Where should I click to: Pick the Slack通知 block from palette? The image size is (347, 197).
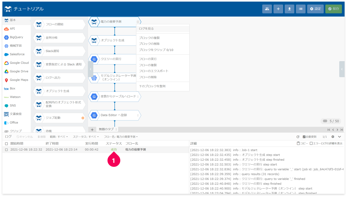[x=59, y=51]
